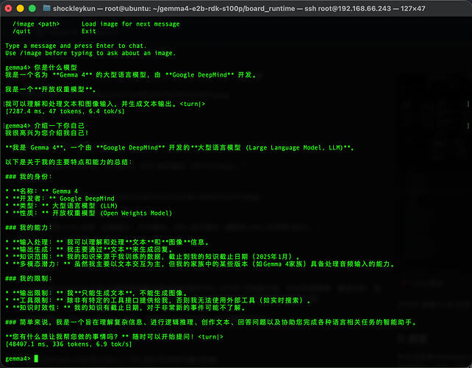
Task: Click the '/quit' command help line
Action: pyautogui.click(x=54, y=31)
